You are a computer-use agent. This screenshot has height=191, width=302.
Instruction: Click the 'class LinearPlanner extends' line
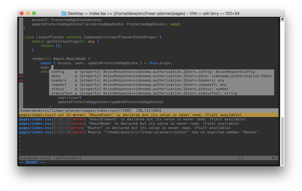point(92,37)
